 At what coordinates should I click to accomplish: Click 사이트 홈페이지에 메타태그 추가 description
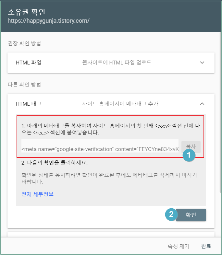120,104
